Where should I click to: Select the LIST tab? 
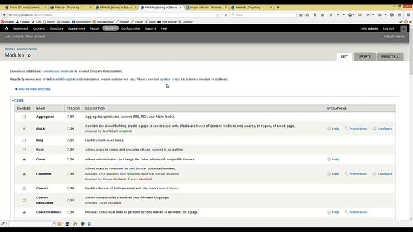click(345, 57)
